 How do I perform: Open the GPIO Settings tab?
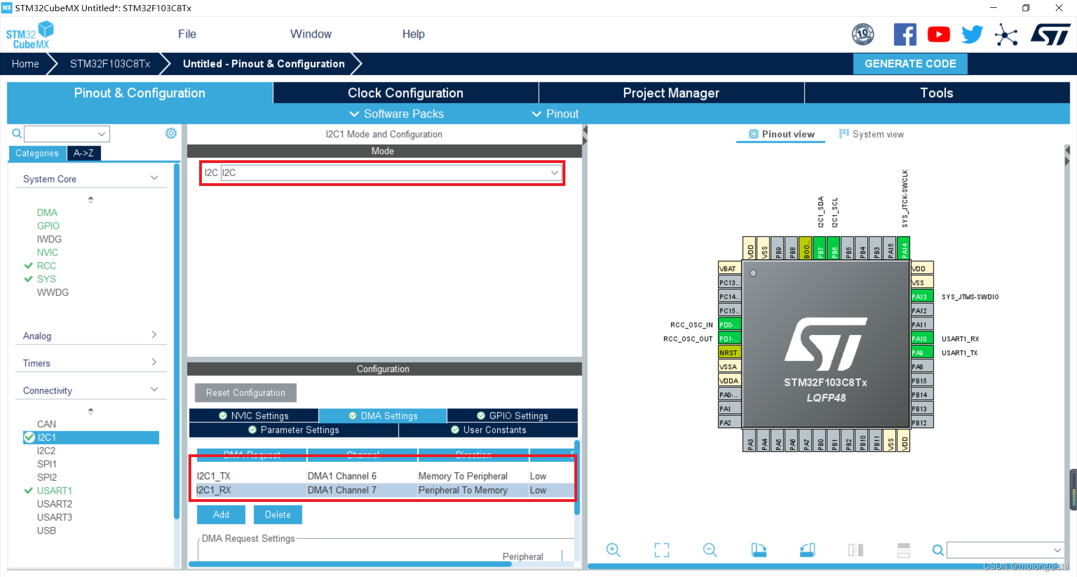tap(513, 416)
